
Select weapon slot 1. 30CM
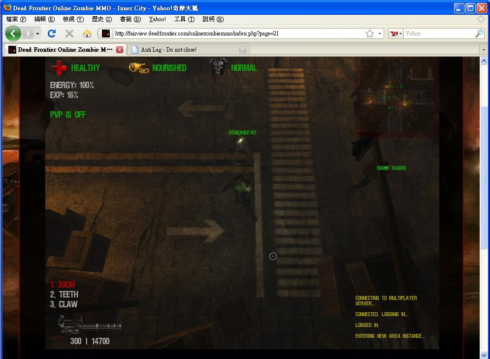pos(63,285)
